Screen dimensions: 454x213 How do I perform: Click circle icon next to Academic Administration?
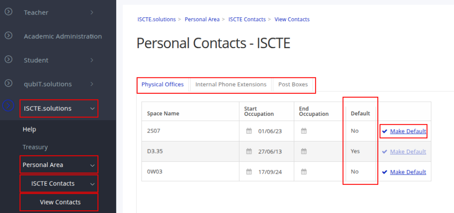coord(8,36)
